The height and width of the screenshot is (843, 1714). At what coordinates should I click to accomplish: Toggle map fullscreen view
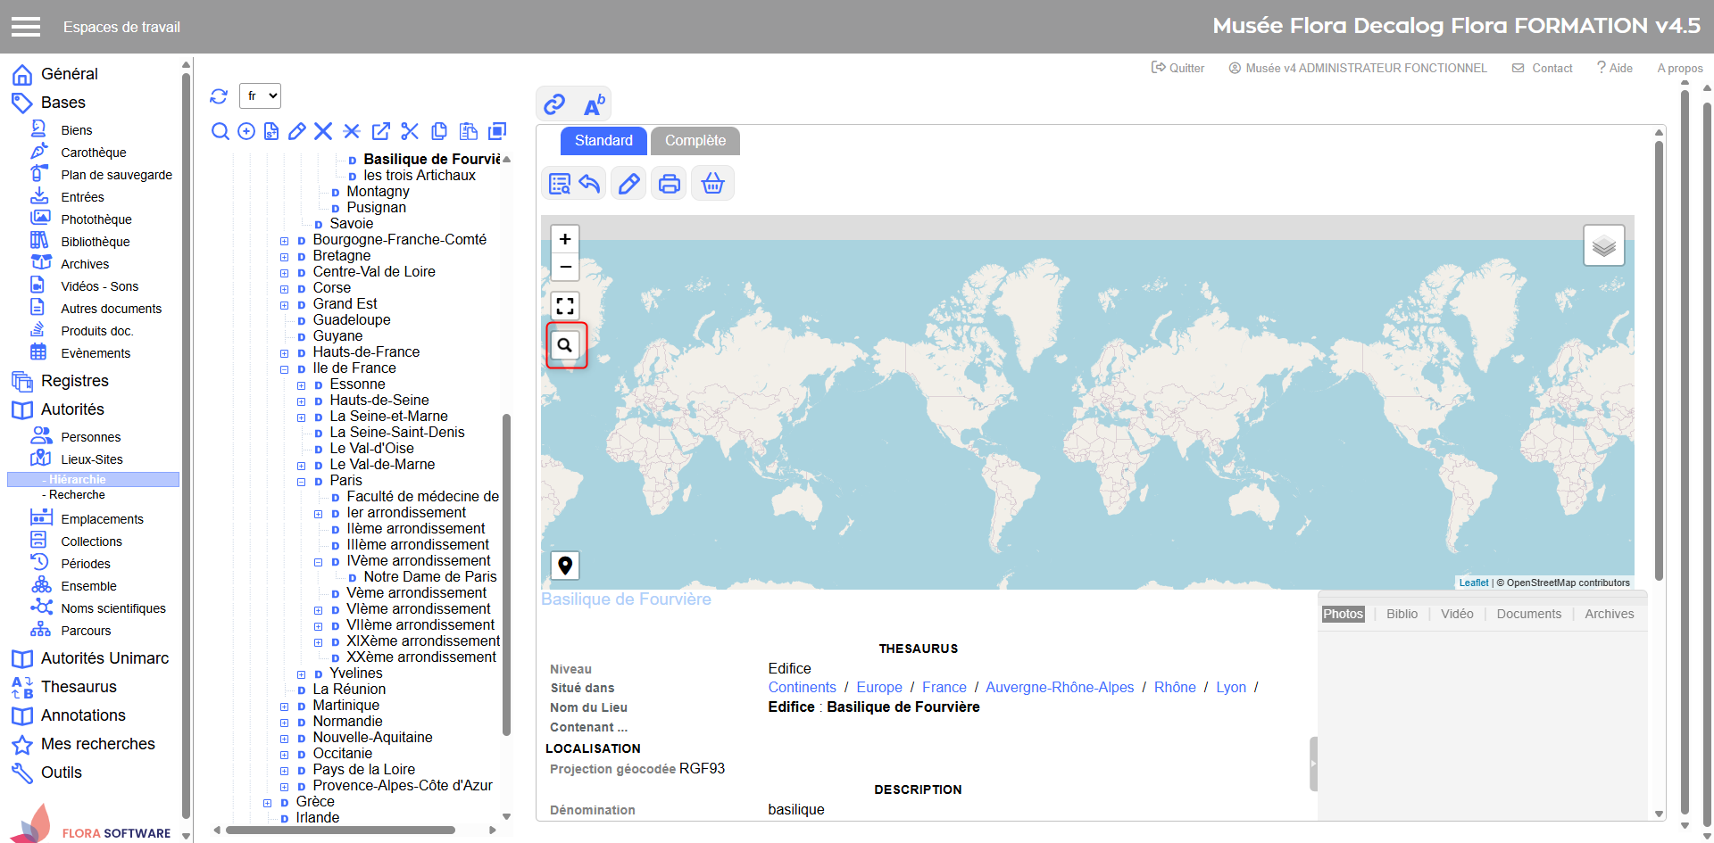pyautogui.click(x=565, y=306)
